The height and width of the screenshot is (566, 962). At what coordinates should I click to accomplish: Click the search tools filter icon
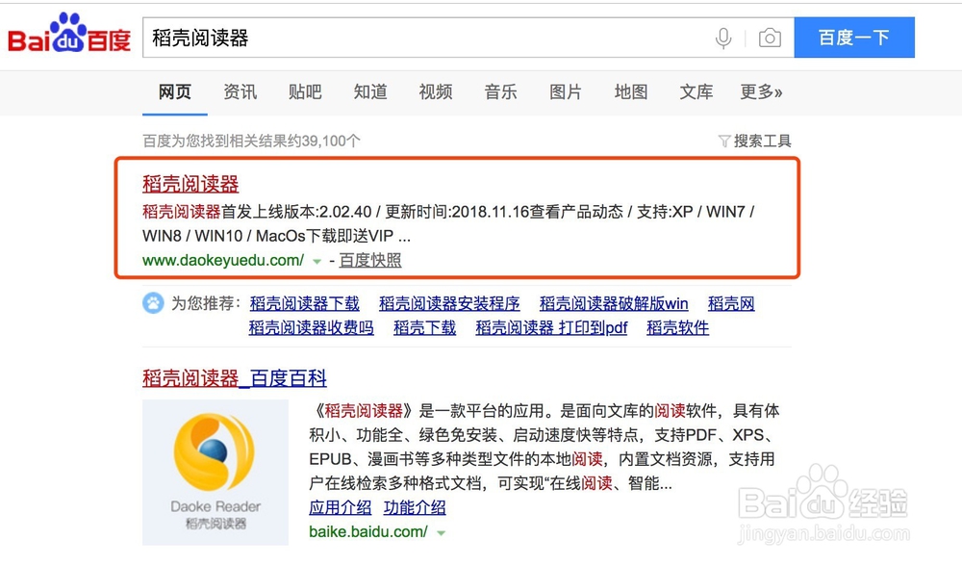724,141
